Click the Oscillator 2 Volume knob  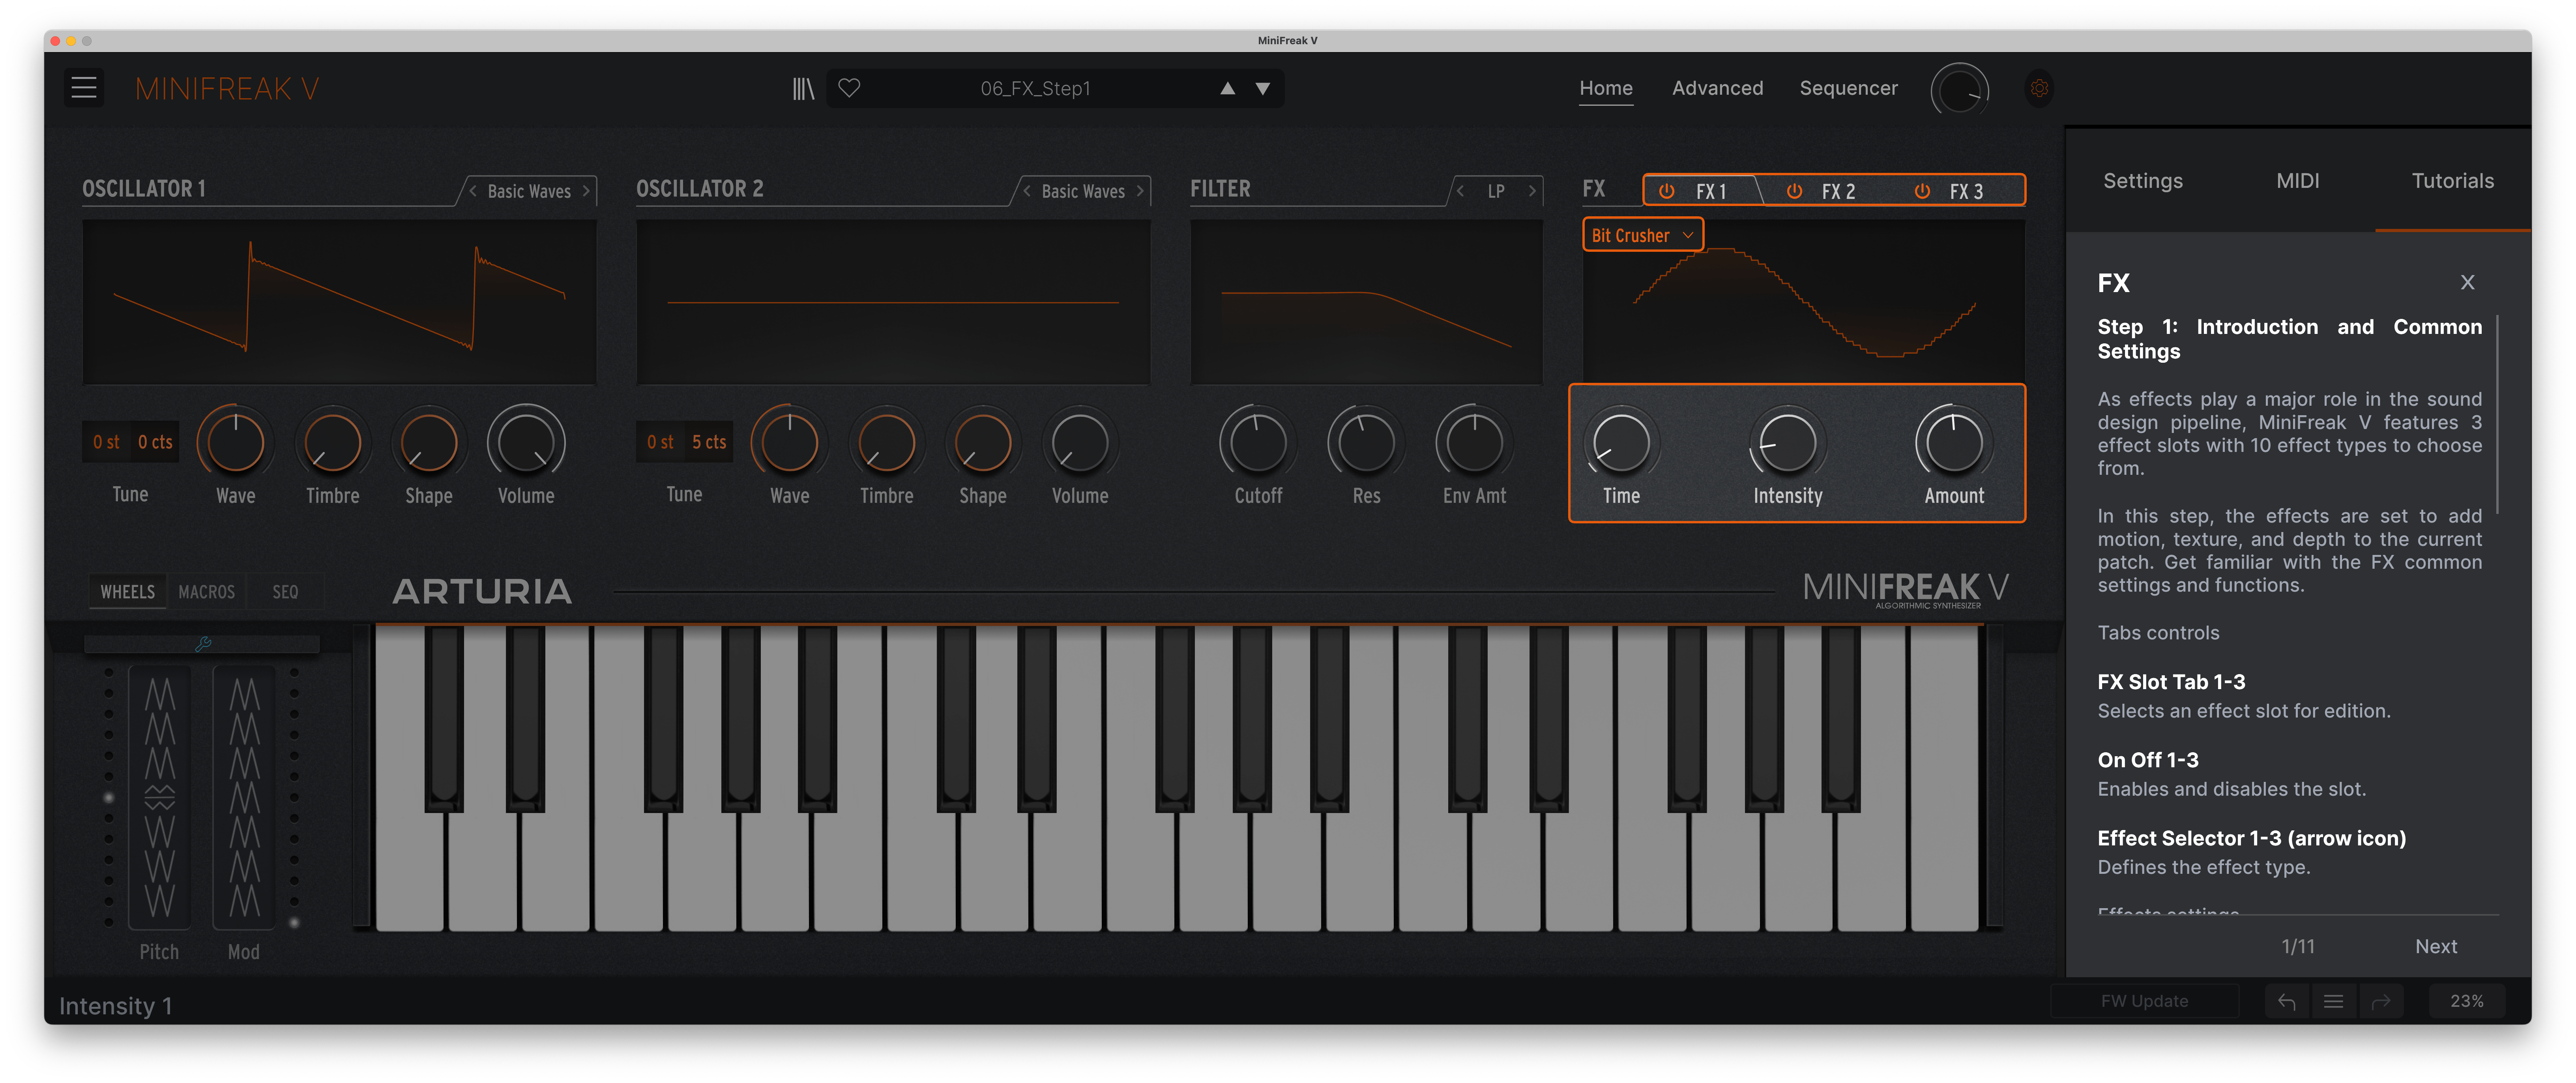coord(1080,442)
